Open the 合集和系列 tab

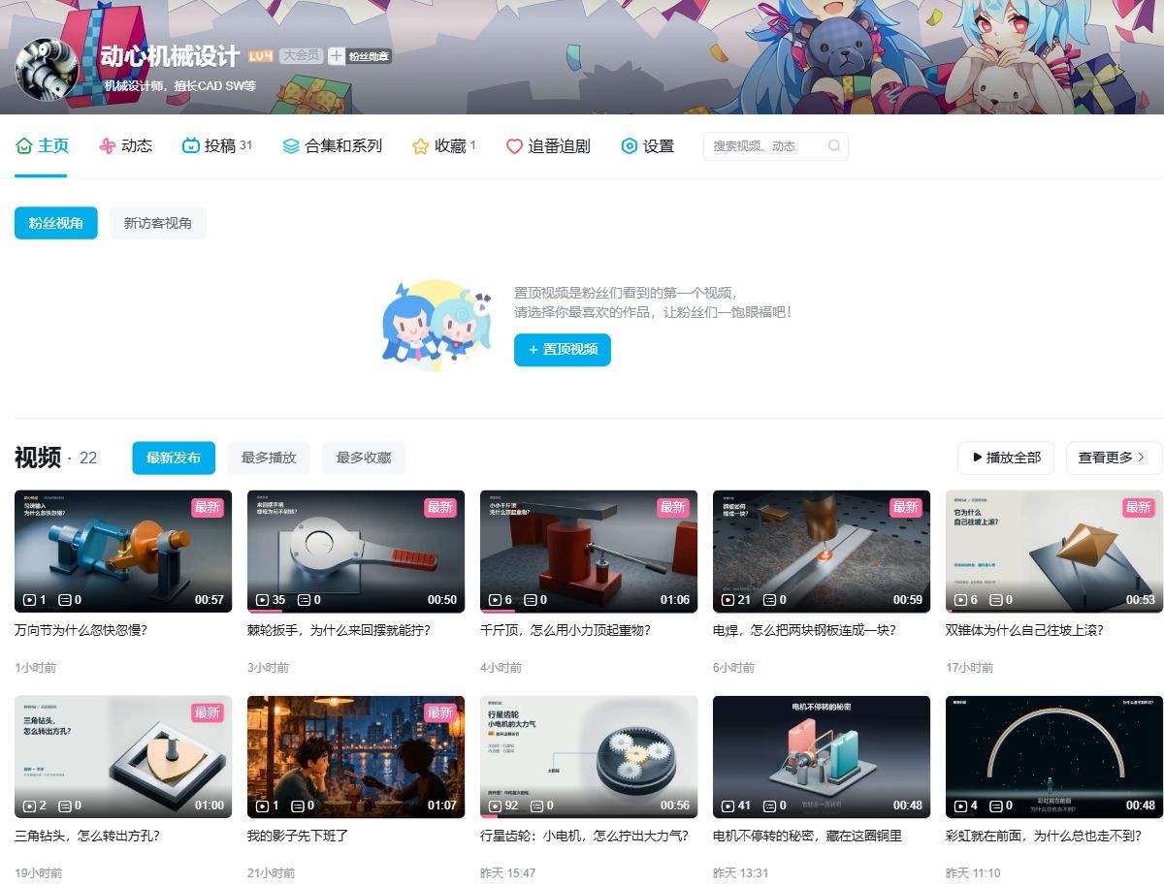(332, 146)
